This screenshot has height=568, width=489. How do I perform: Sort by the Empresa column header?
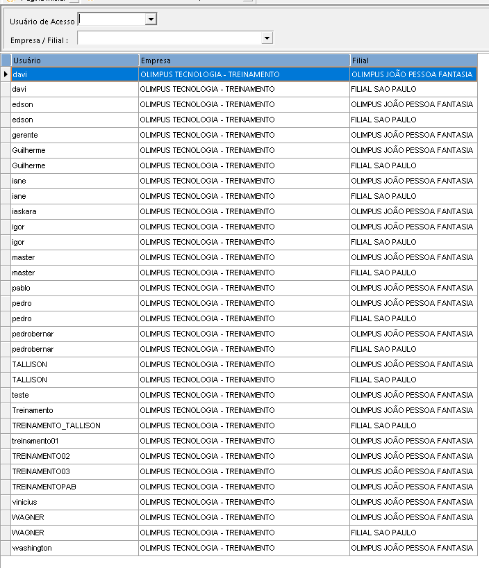tap(244, 60)
